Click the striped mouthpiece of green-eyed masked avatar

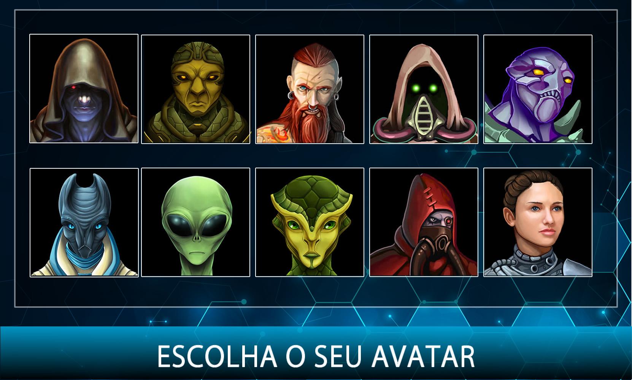(x=423, y=112)
